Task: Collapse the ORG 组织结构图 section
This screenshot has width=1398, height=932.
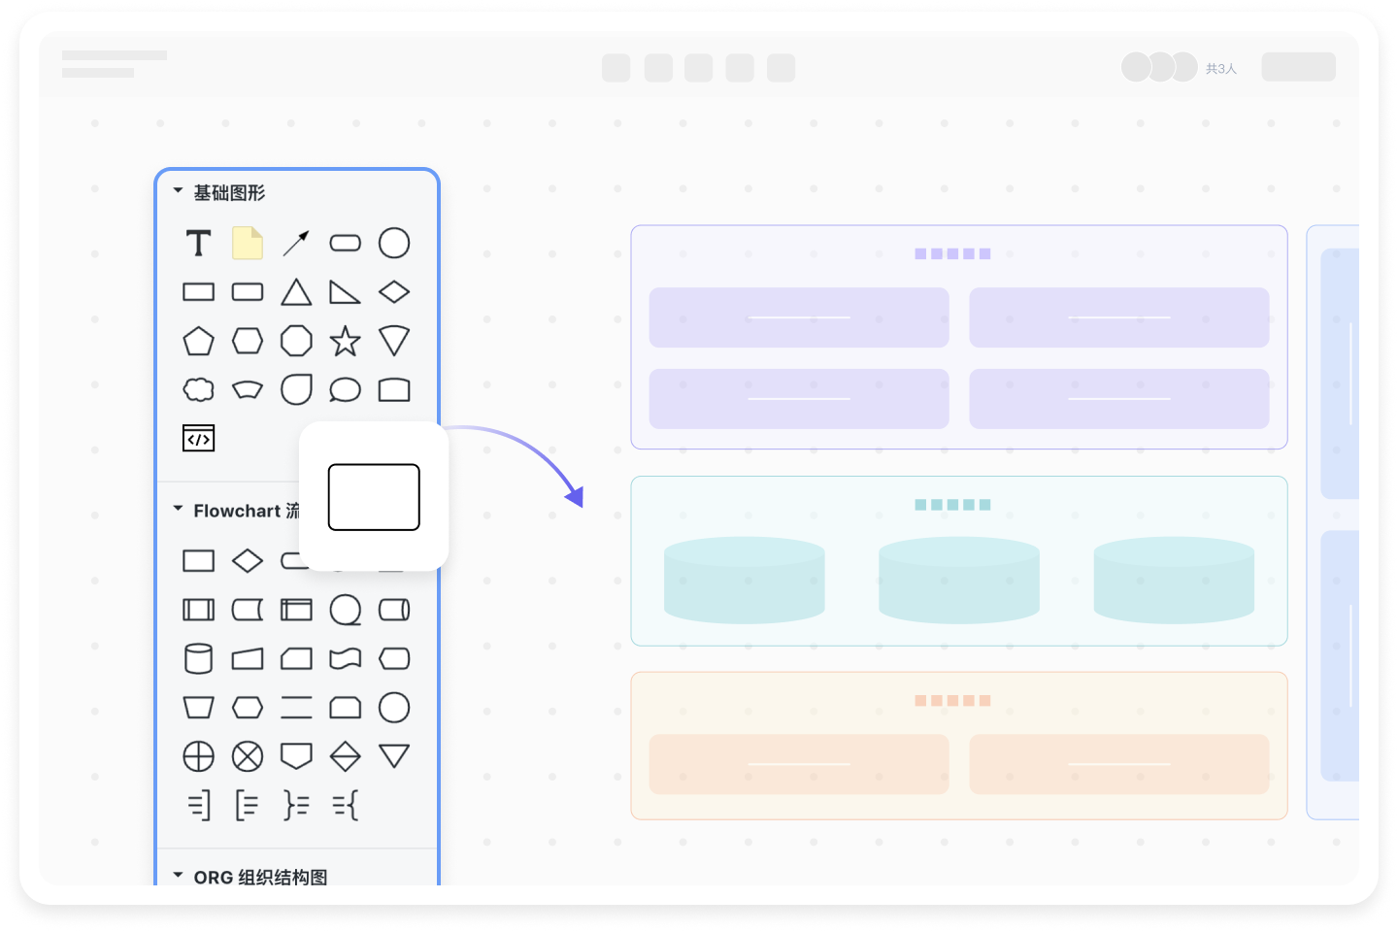Action: point(178,876)
